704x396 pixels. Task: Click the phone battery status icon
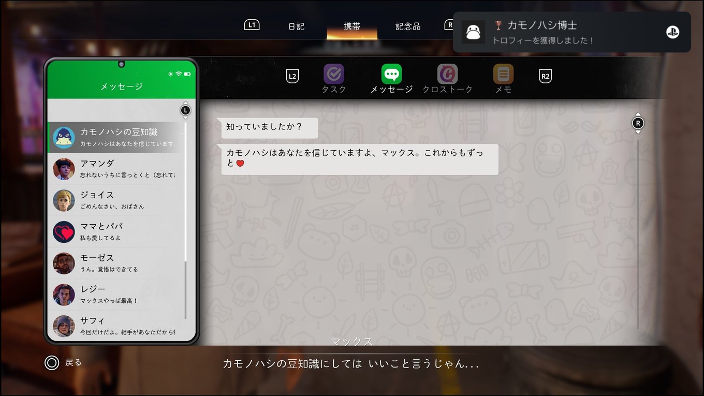coord(186,75)
